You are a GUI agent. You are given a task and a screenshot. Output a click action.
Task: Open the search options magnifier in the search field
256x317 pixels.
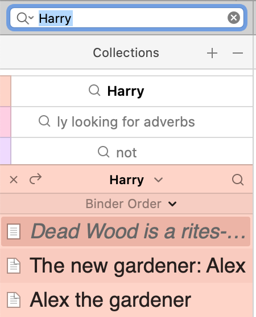click(23, 18)
